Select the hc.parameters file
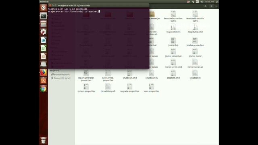The width and height of the screenshot is (258, 145). point(173,28)
